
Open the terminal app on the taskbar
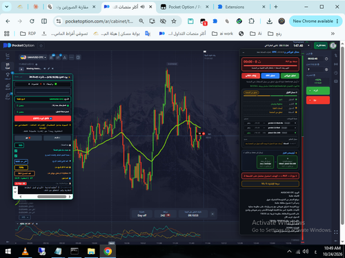[x=75, y=251]
